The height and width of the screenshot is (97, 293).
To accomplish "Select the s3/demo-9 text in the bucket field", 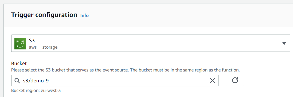I will click(x=36, y=81).
